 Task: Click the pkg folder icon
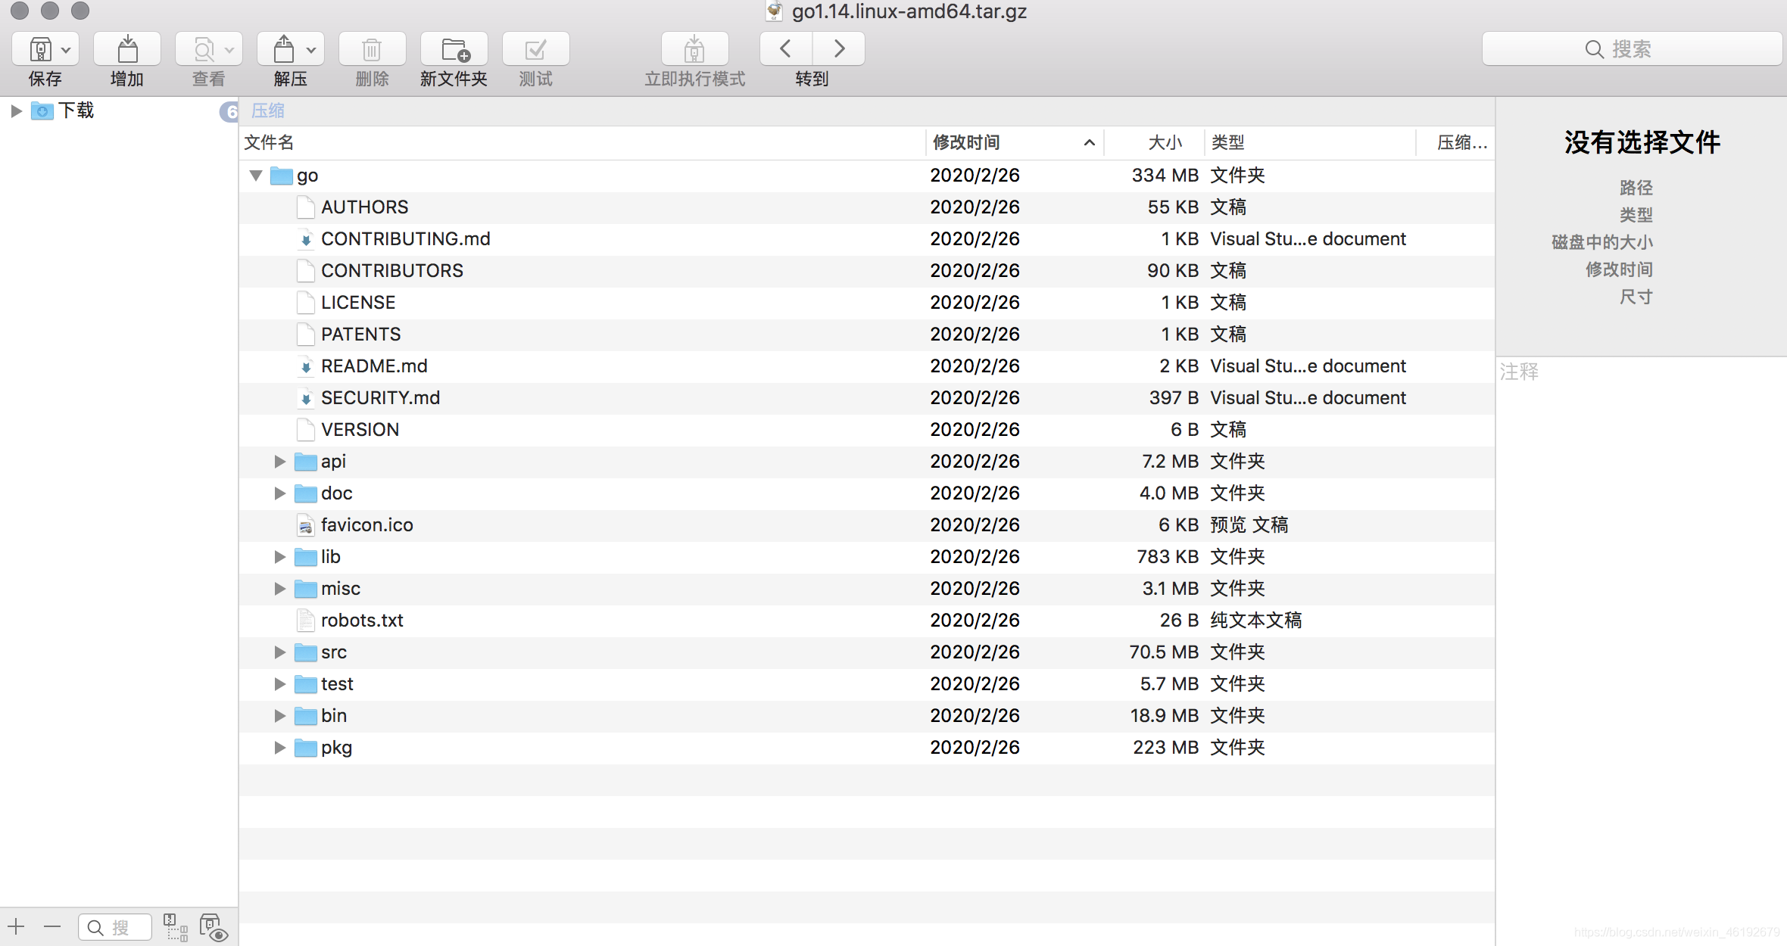[x=306, y=748]
